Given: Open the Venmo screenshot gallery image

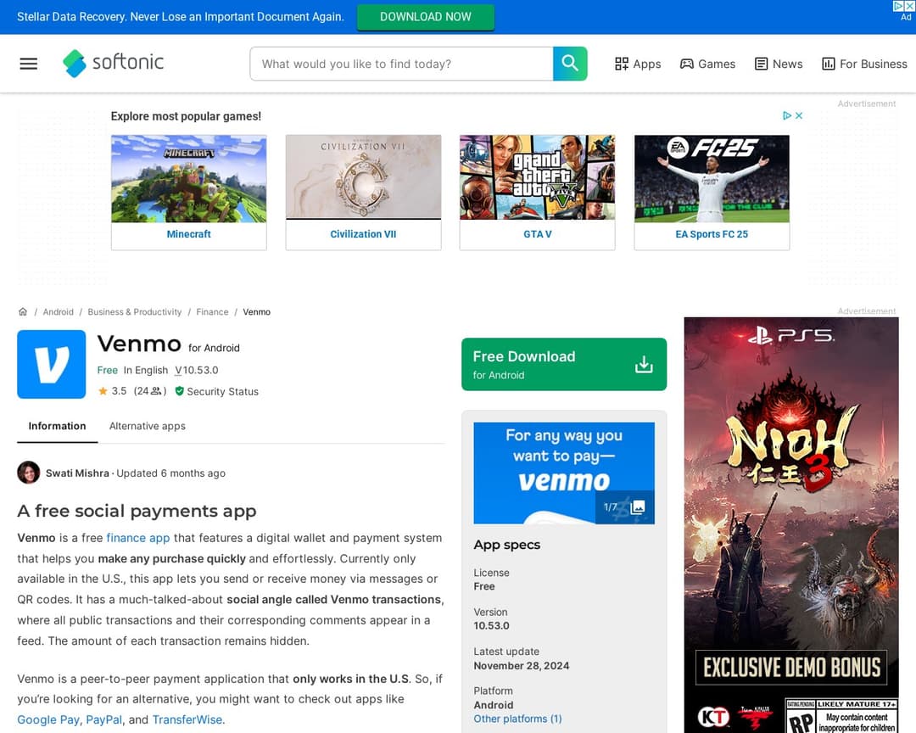Looking at the screenshot, I should (564, 473).
